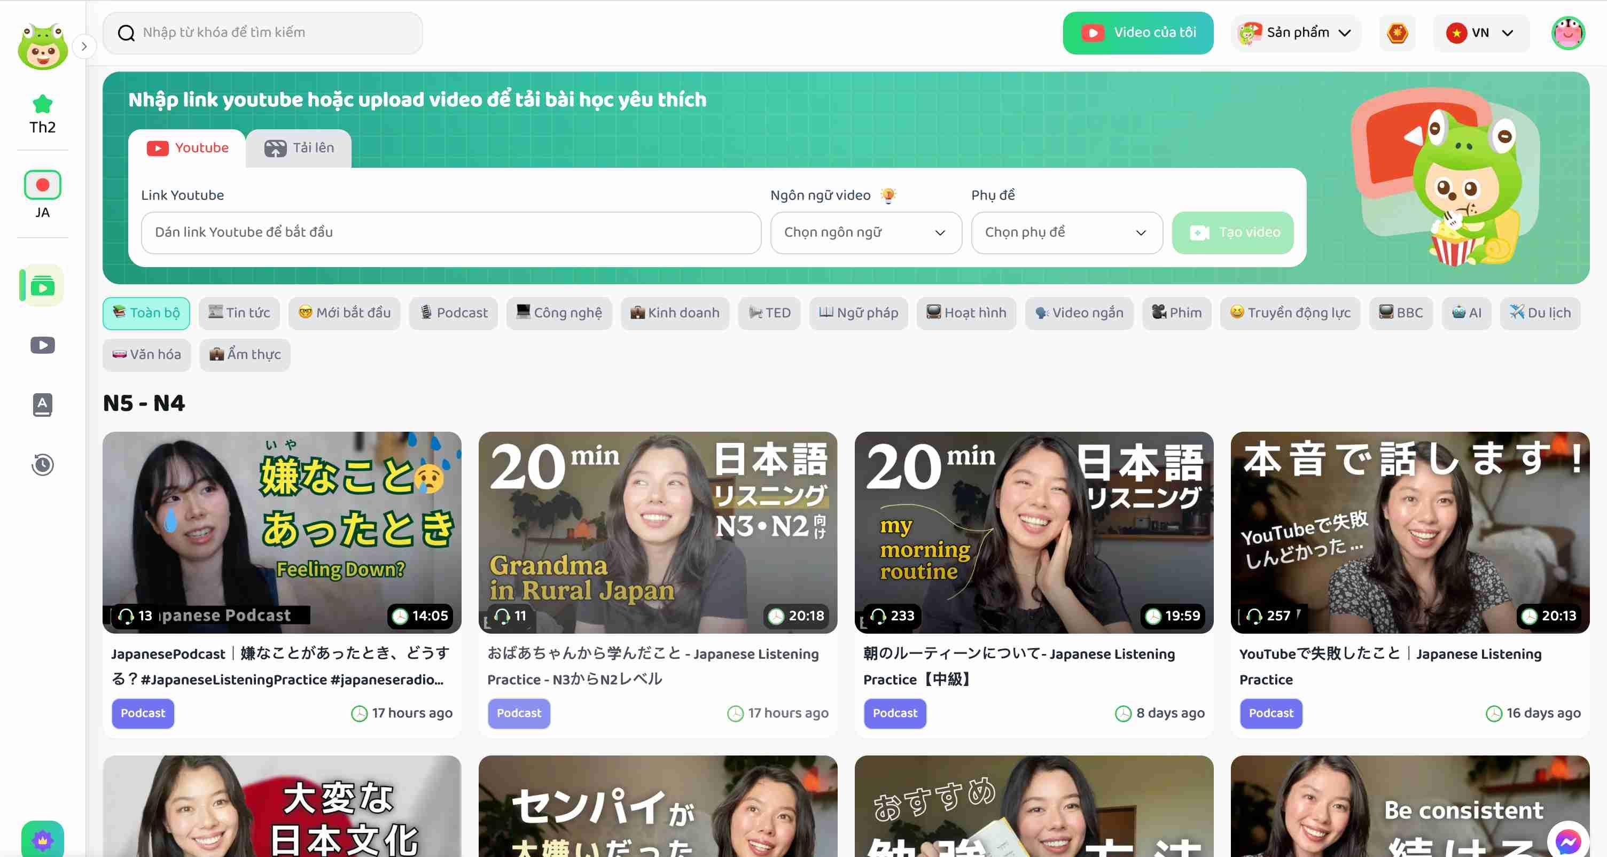Click the Tạo video button
The image size is (1607, 857).
1232,232
